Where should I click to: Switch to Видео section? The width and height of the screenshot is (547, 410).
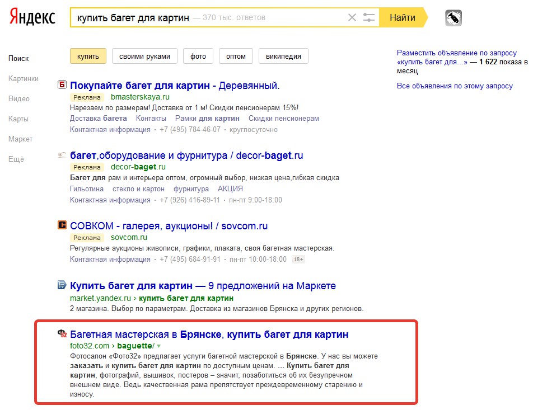19,99
